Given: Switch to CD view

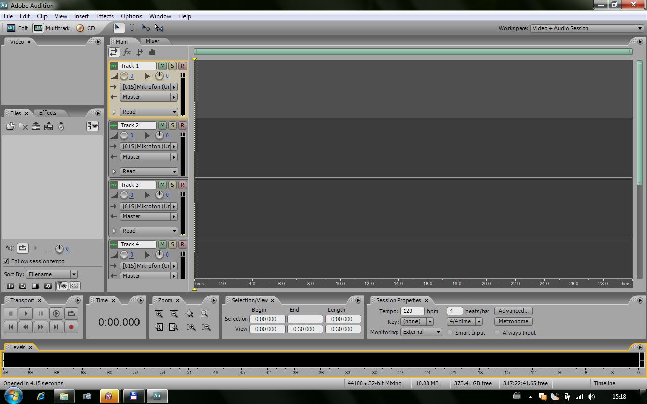Looking at the screenshot, I should [x=86, y=28].
